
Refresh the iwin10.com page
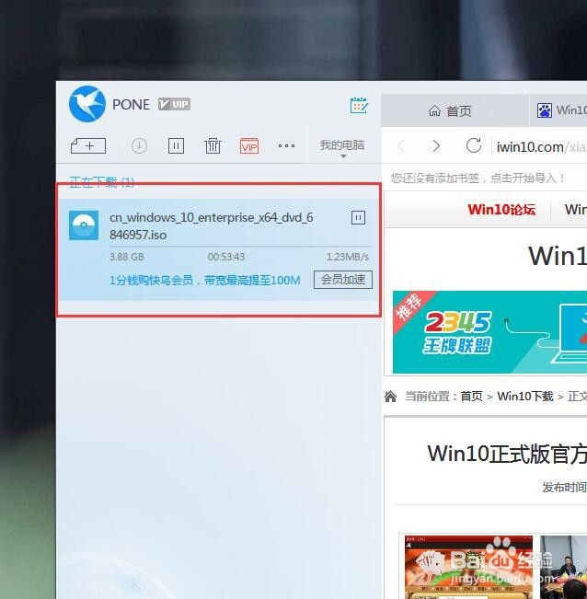474,145
